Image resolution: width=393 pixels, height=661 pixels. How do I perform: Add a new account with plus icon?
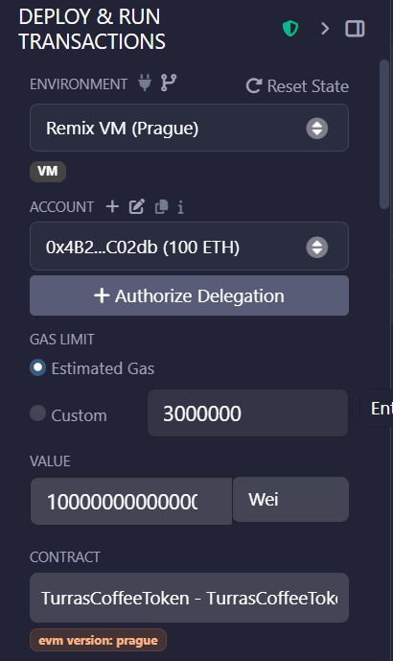(112, 206)
